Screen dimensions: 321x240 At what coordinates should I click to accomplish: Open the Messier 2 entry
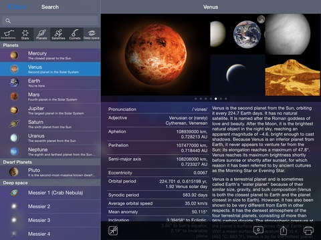click(x=50, y=207)
